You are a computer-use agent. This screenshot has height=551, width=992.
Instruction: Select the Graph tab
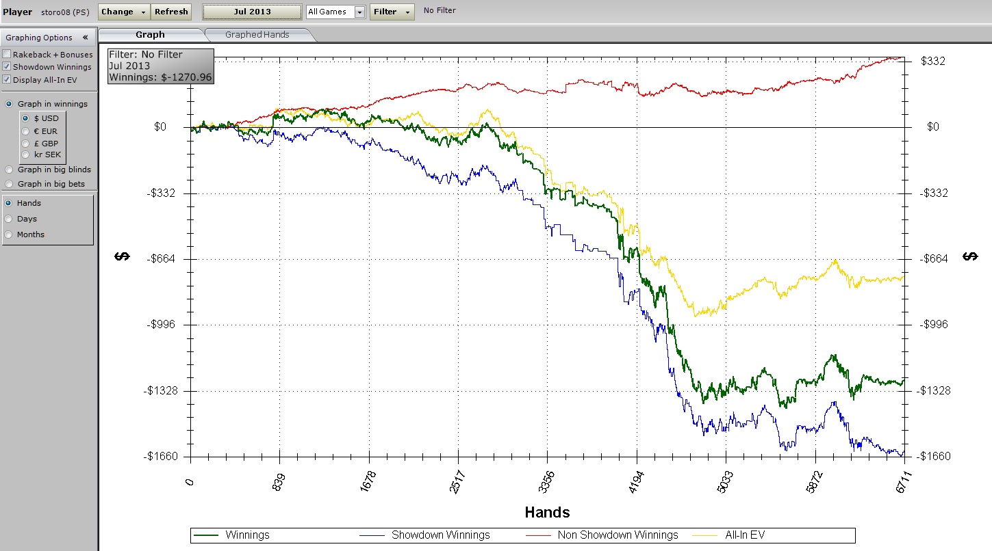(150, 35)
